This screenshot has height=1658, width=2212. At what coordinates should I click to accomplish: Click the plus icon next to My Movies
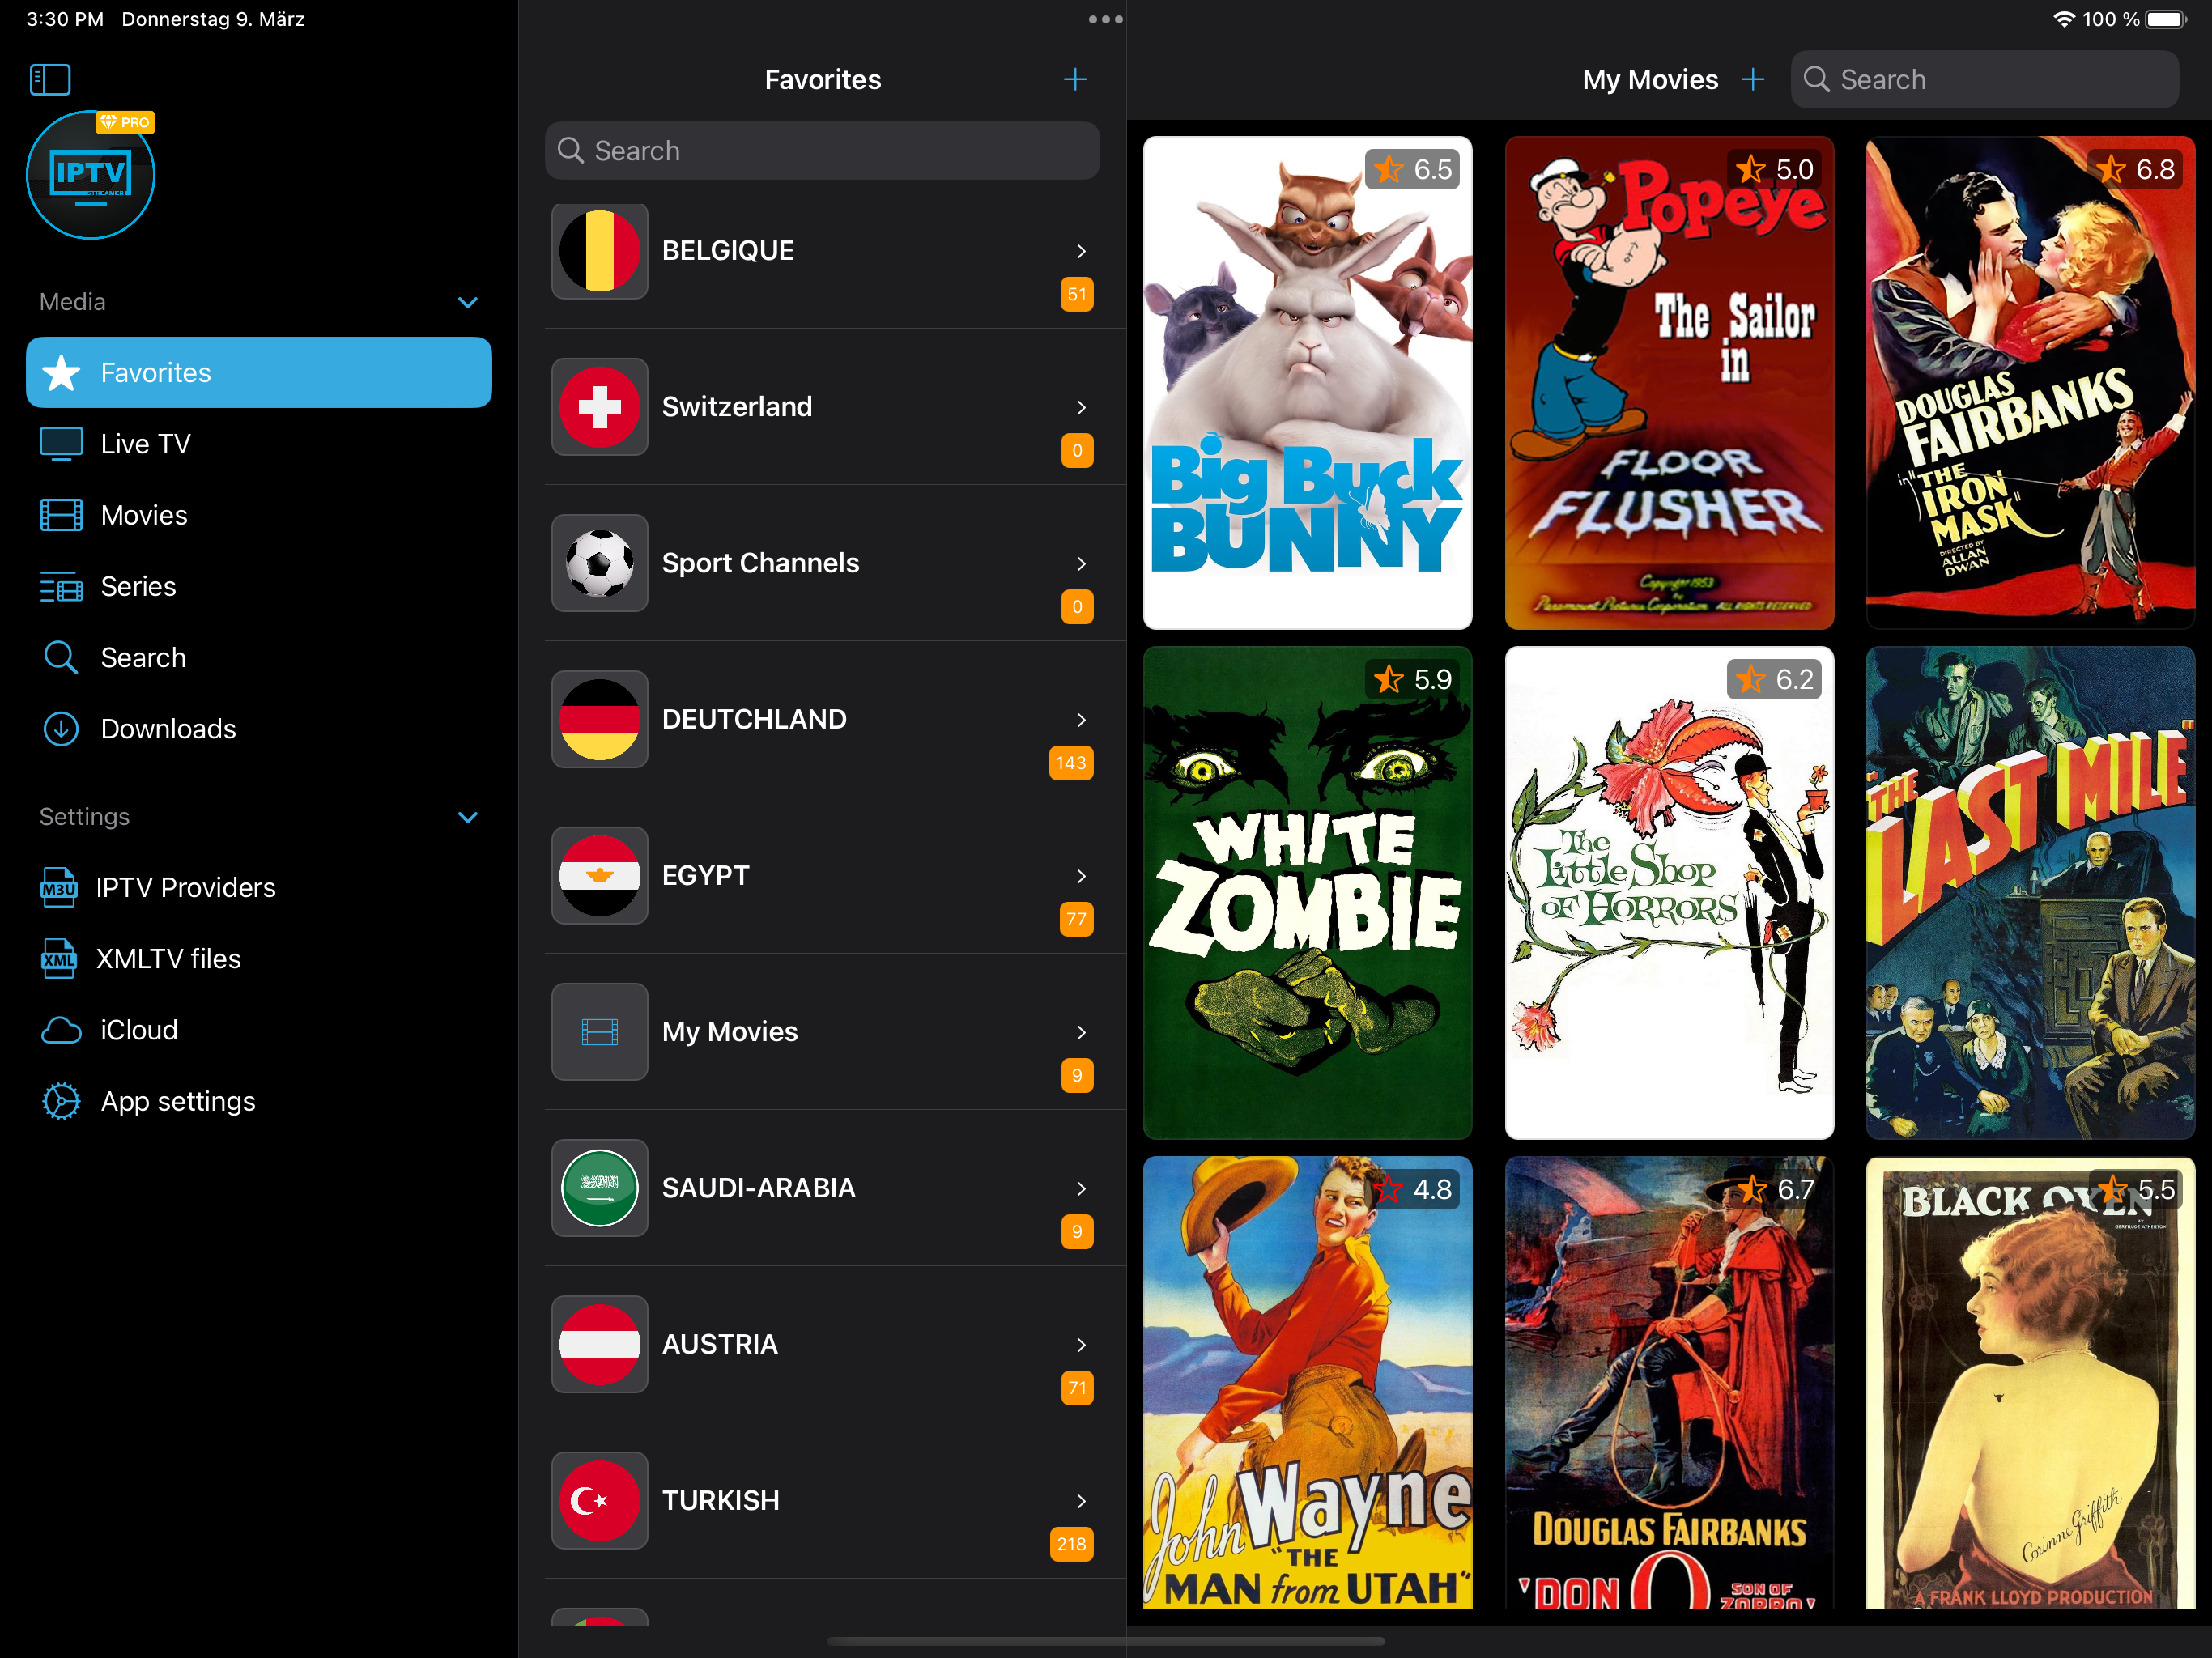pos(1752,79)
